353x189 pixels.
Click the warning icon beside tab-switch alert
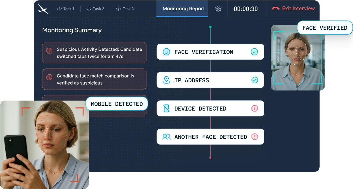[x=49, y=51]
